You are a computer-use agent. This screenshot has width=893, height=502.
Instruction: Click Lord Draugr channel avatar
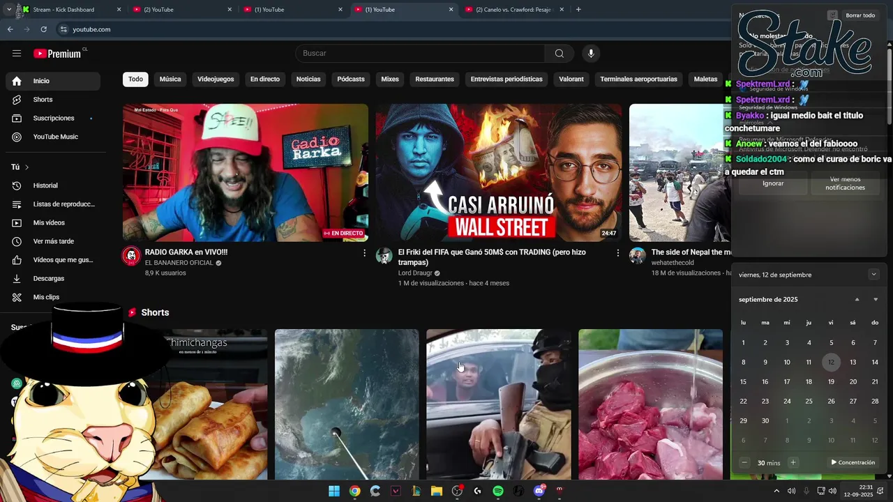tap(384, 256)
